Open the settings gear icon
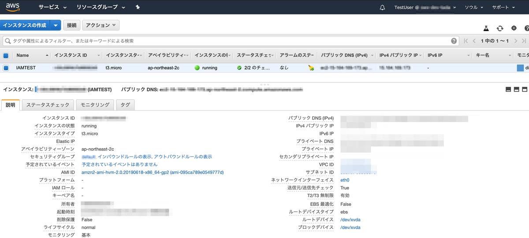This screenshot has width=529, height=238. (514, 28)
